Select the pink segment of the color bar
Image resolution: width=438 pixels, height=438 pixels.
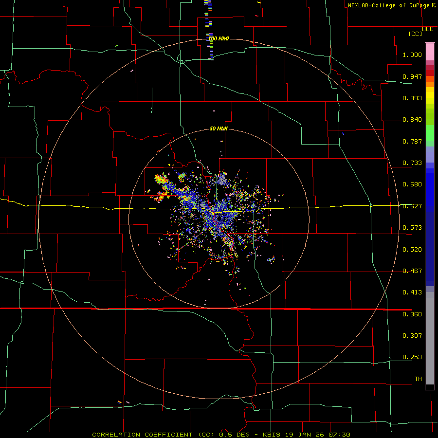pos(430,52)
